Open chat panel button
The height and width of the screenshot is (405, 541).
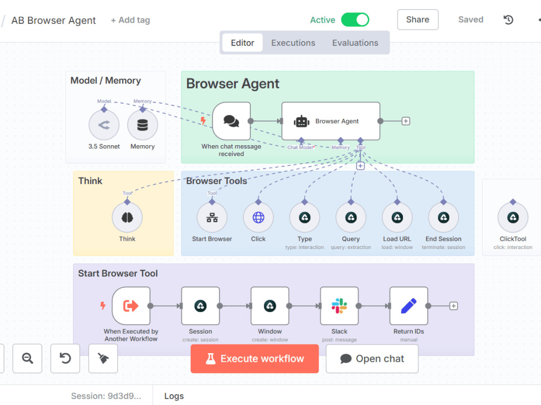[372, 359]
